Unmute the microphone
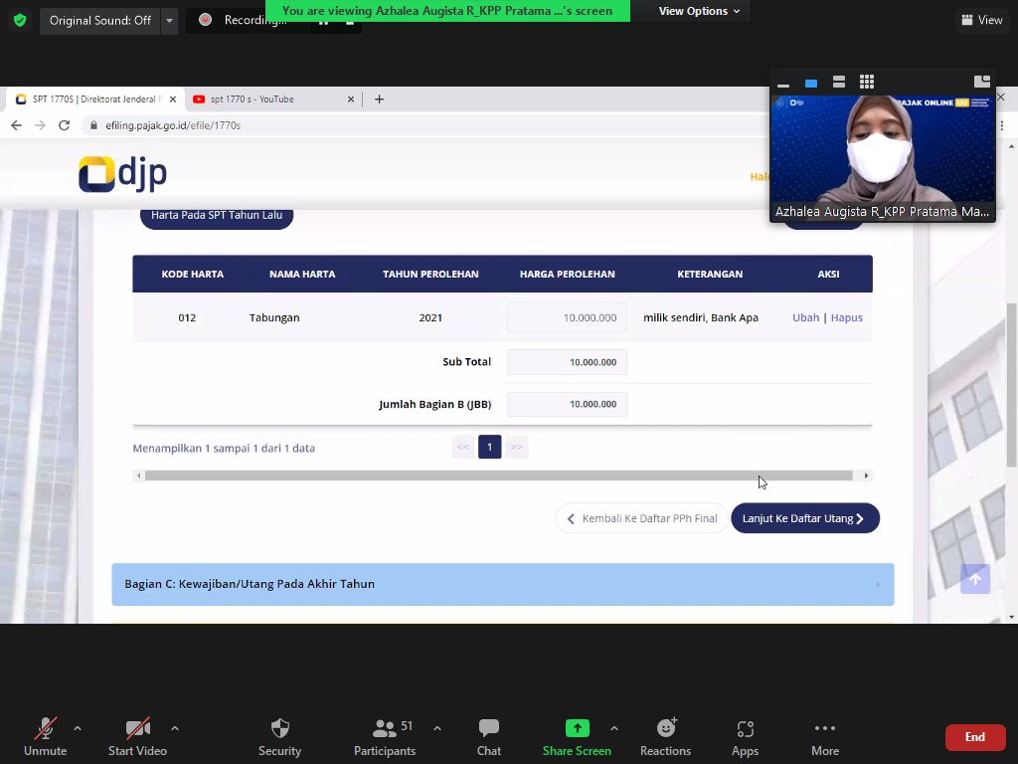Viewport: 1018px width, 764px height. [45, 737]
